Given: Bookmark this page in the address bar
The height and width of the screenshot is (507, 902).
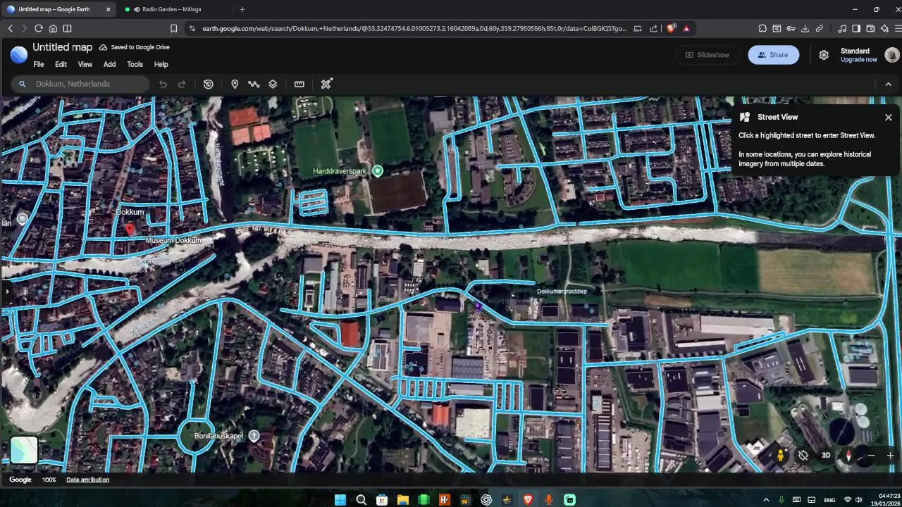Looking at the screenshot, I should pyautogui.click(x=173, y=28).
